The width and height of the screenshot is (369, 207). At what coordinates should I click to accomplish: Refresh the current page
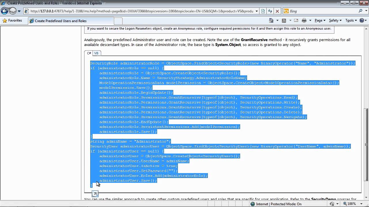[x=270, y=11]
